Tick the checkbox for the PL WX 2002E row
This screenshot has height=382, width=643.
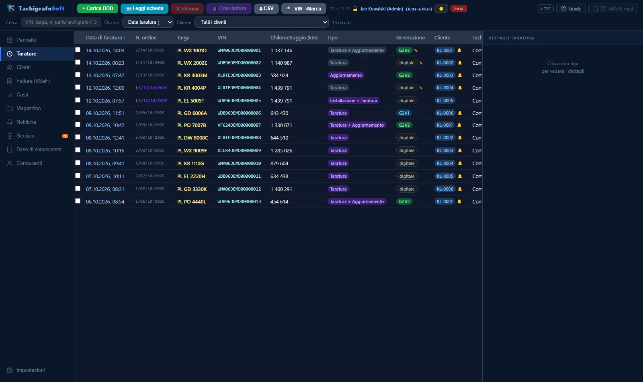point(78,62)
